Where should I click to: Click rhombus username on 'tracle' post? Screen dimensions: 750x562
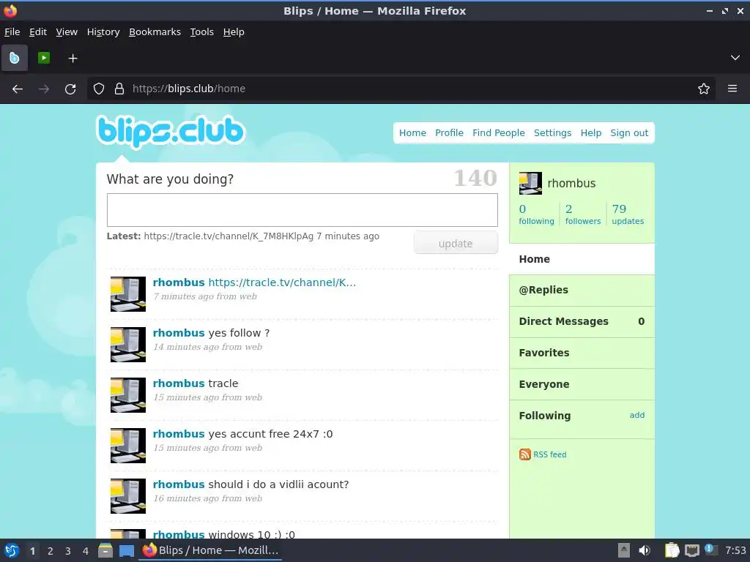point(179,383)
